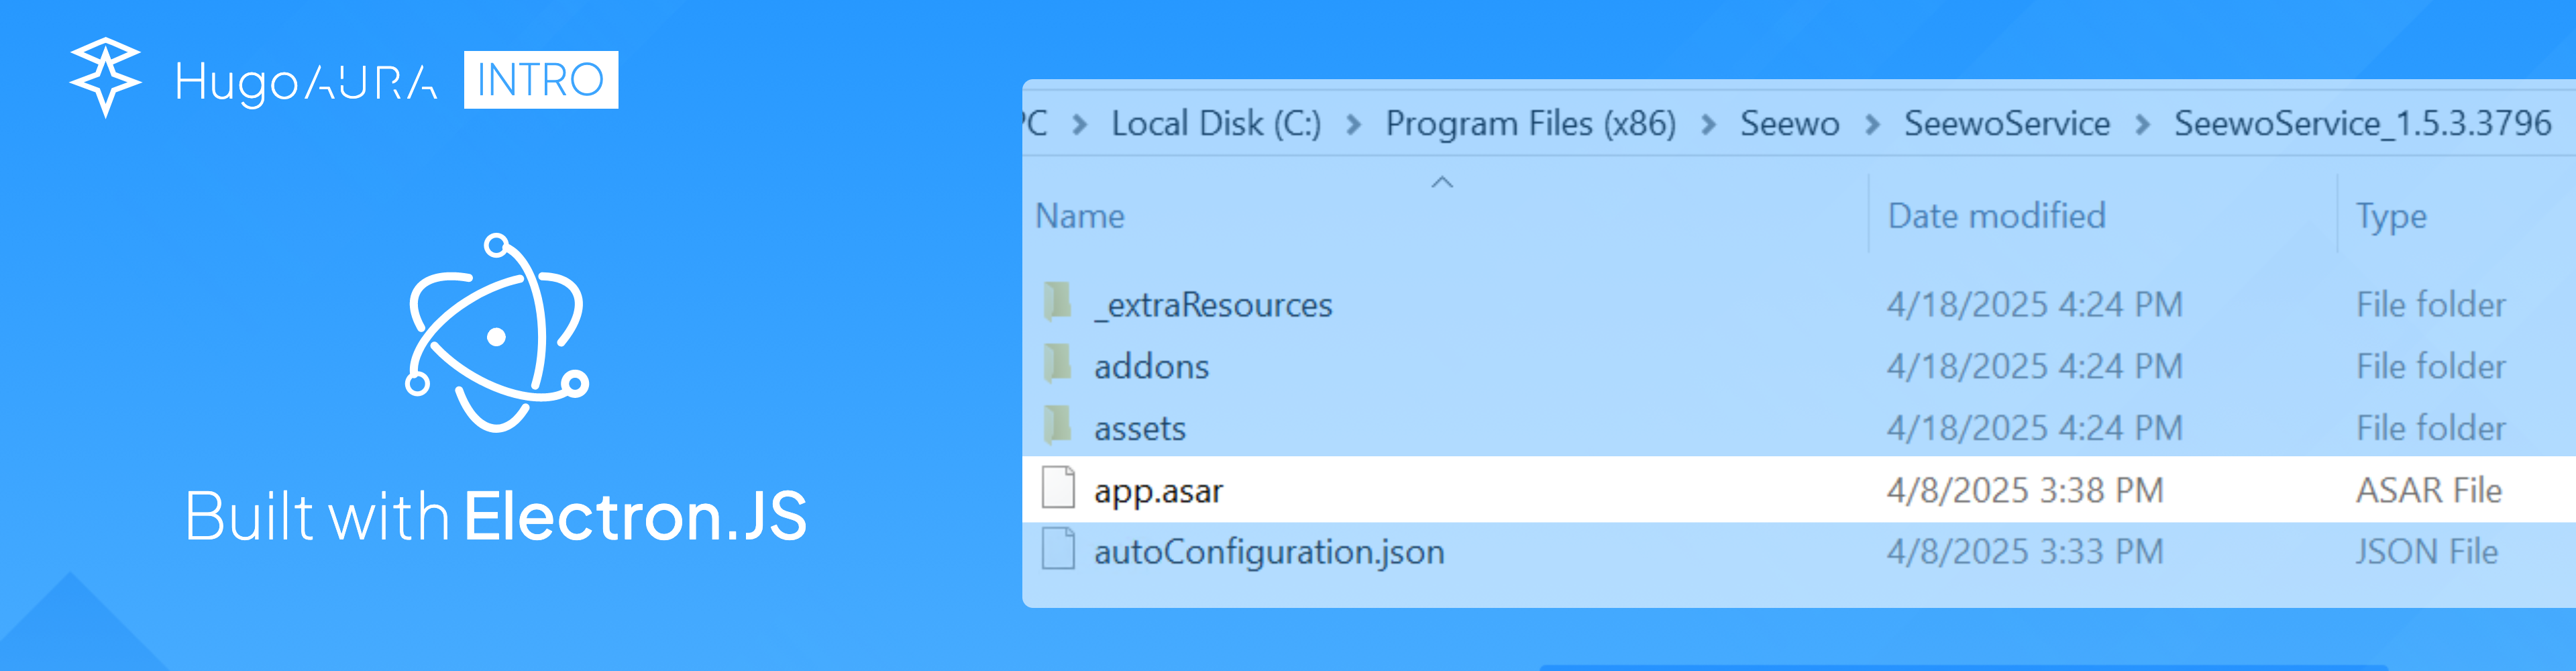
Task: Select the addons folder icon
Action: [x=1057, y=364]
